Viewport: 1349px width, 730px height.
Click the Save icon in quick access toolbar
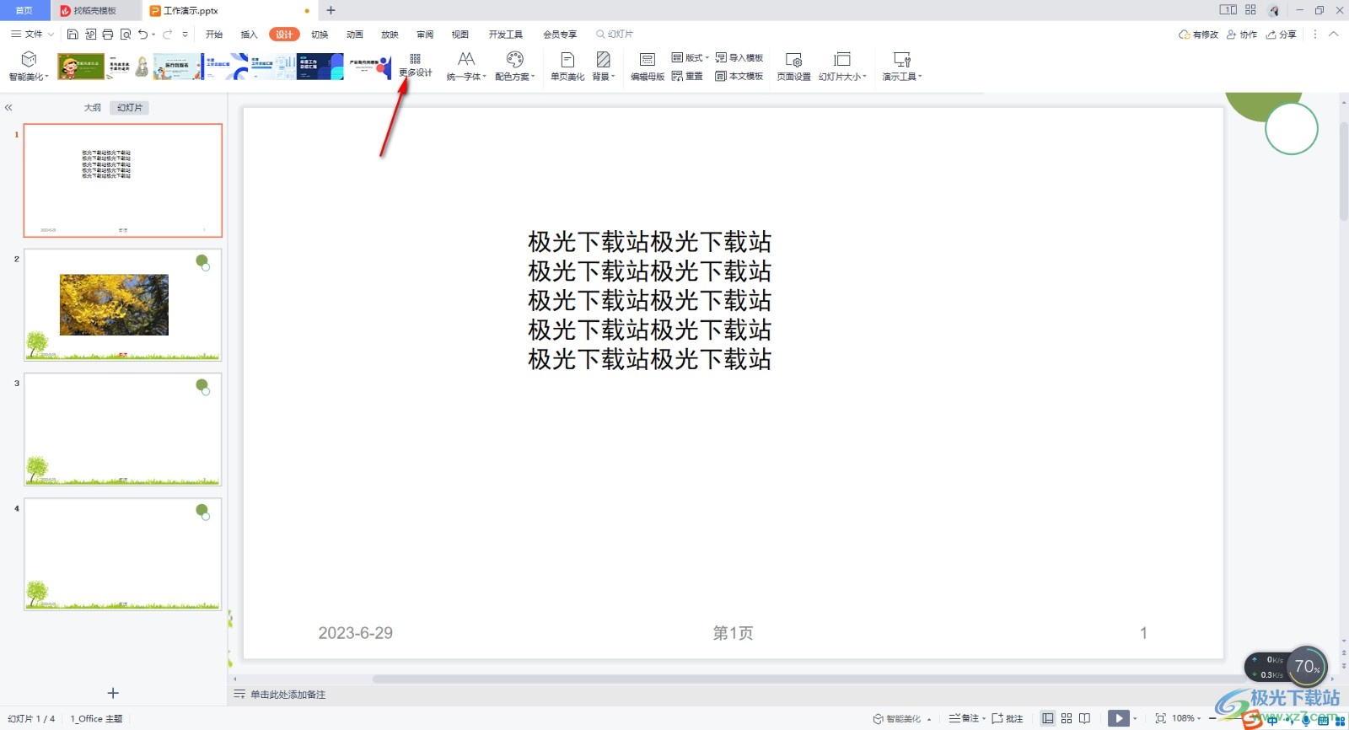(x=73, y=35)
